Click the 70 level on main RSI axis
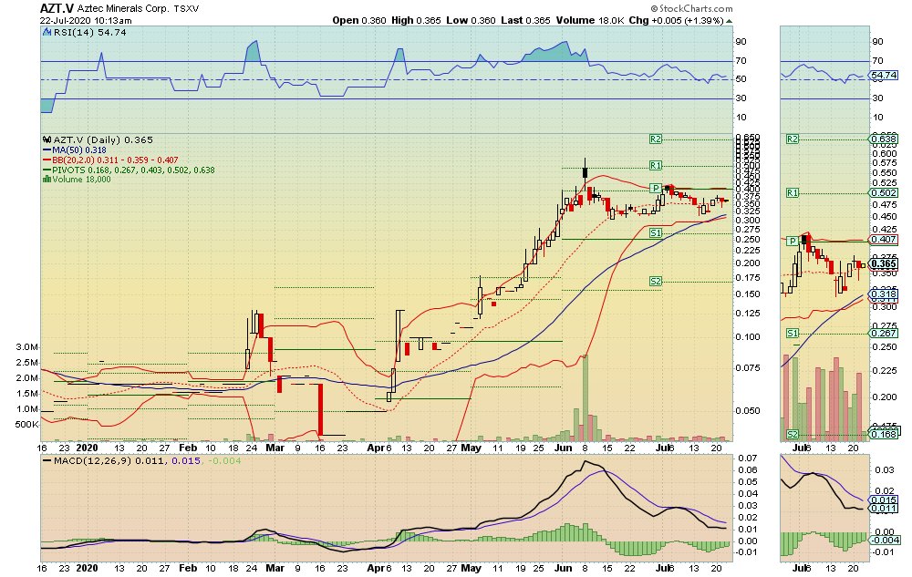 (741, 60)
